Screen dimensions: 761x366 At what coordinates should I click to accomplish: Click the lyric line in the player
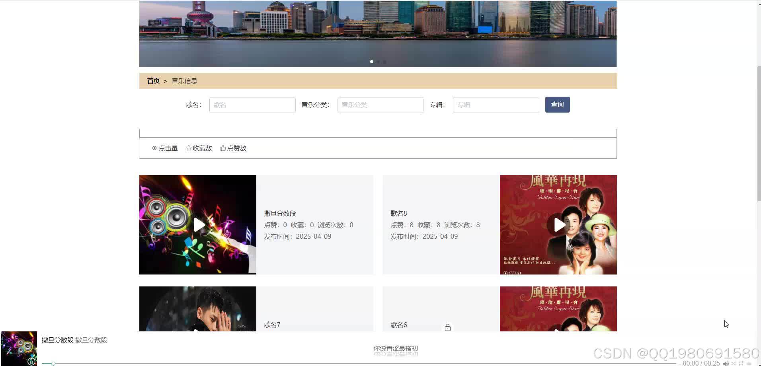click(x=396, y=348)
